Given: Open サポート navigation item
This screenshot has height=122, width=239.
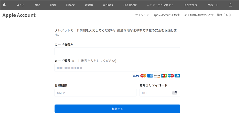Looking at the screenshot, I should click(x=213, y=5).
